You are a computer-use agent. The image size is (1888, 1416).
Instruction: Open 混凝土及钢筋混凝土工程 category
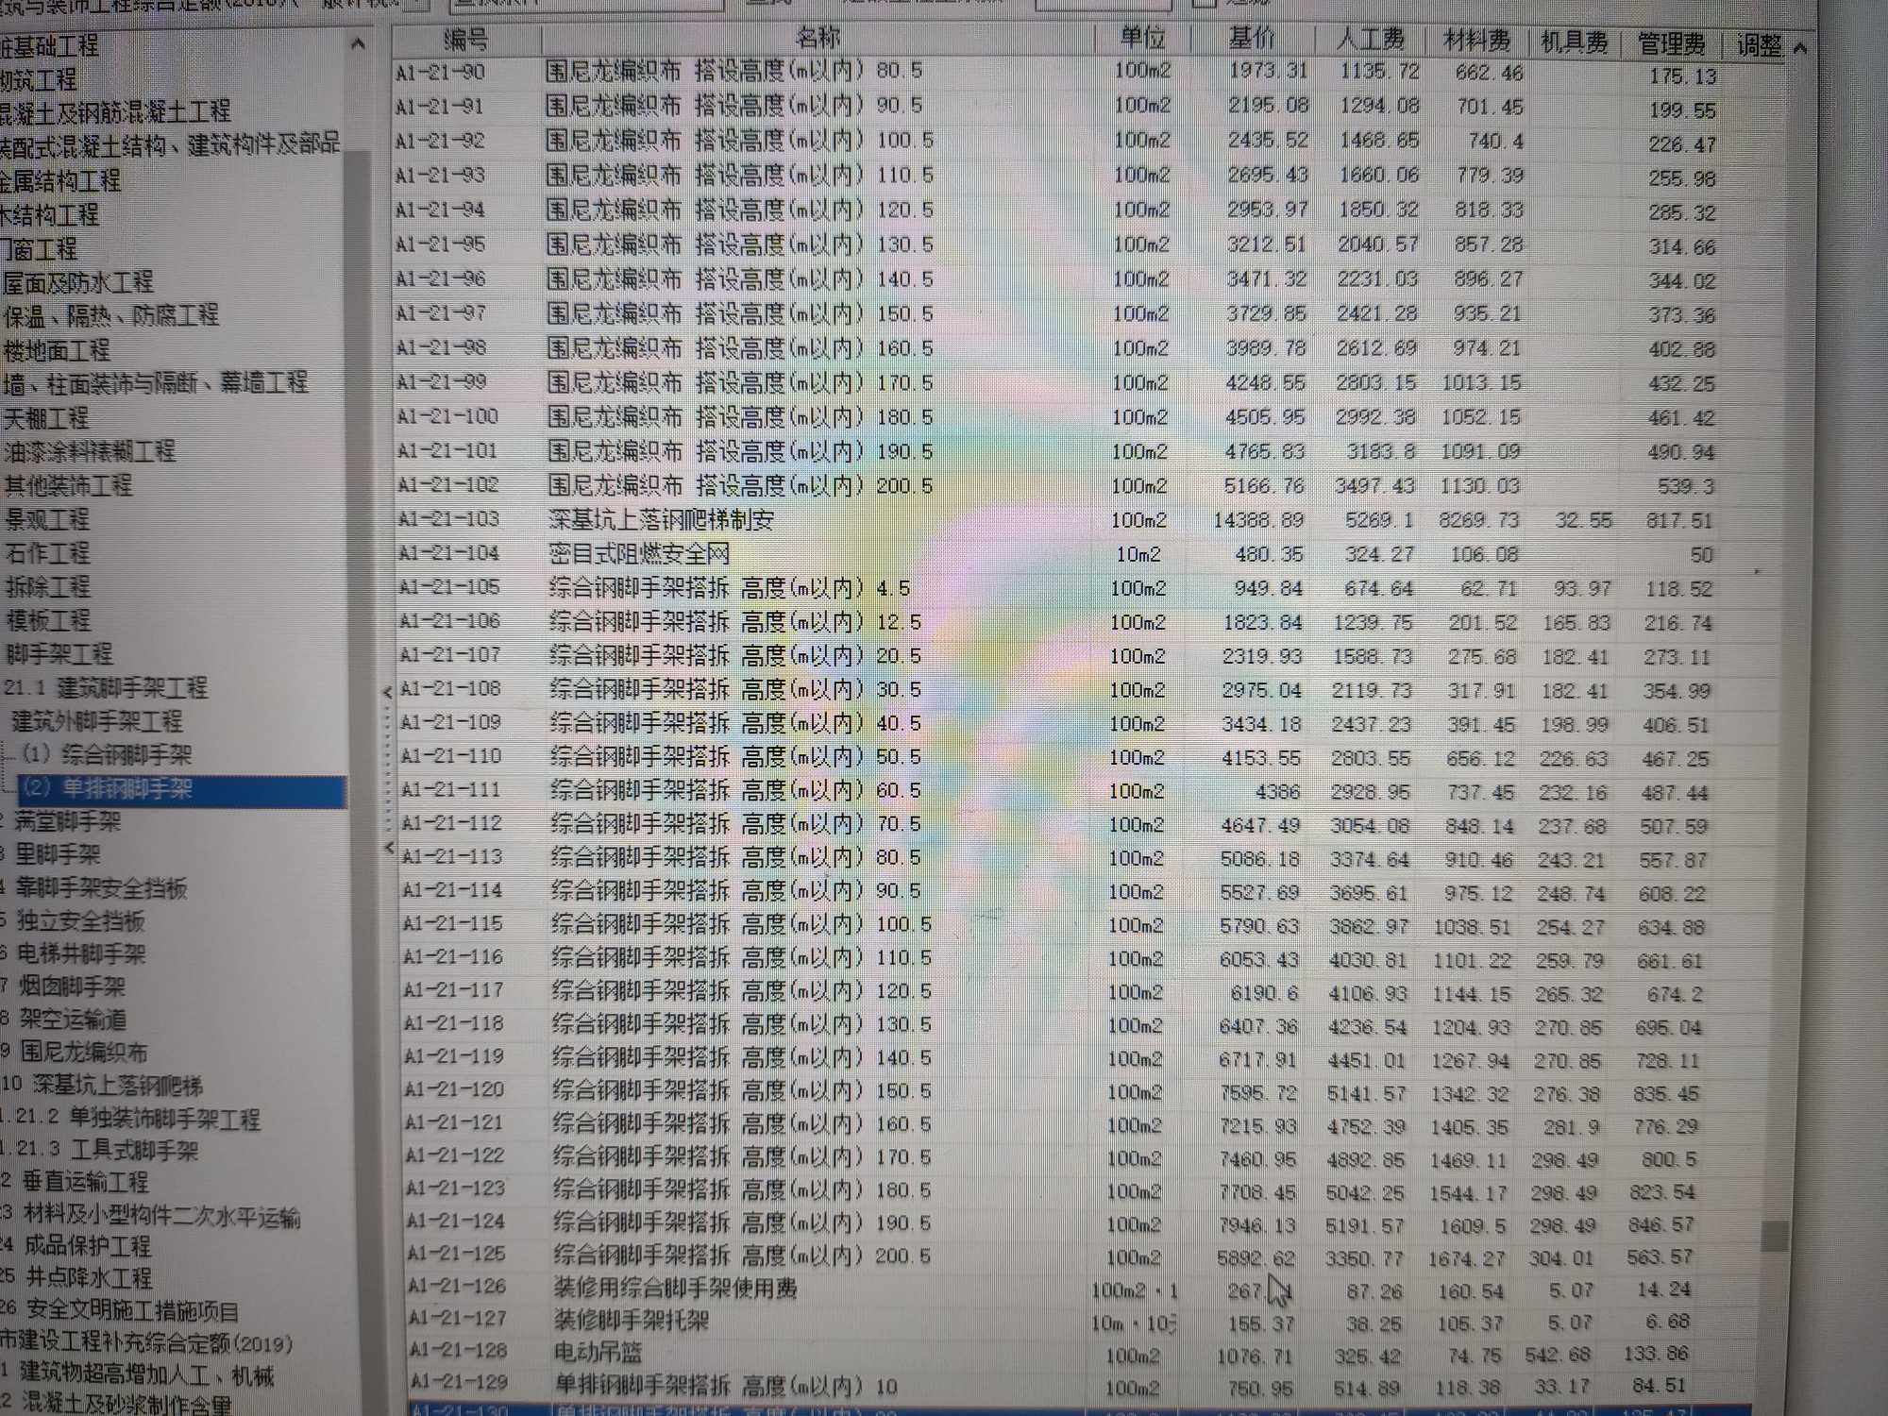(115, 111)
